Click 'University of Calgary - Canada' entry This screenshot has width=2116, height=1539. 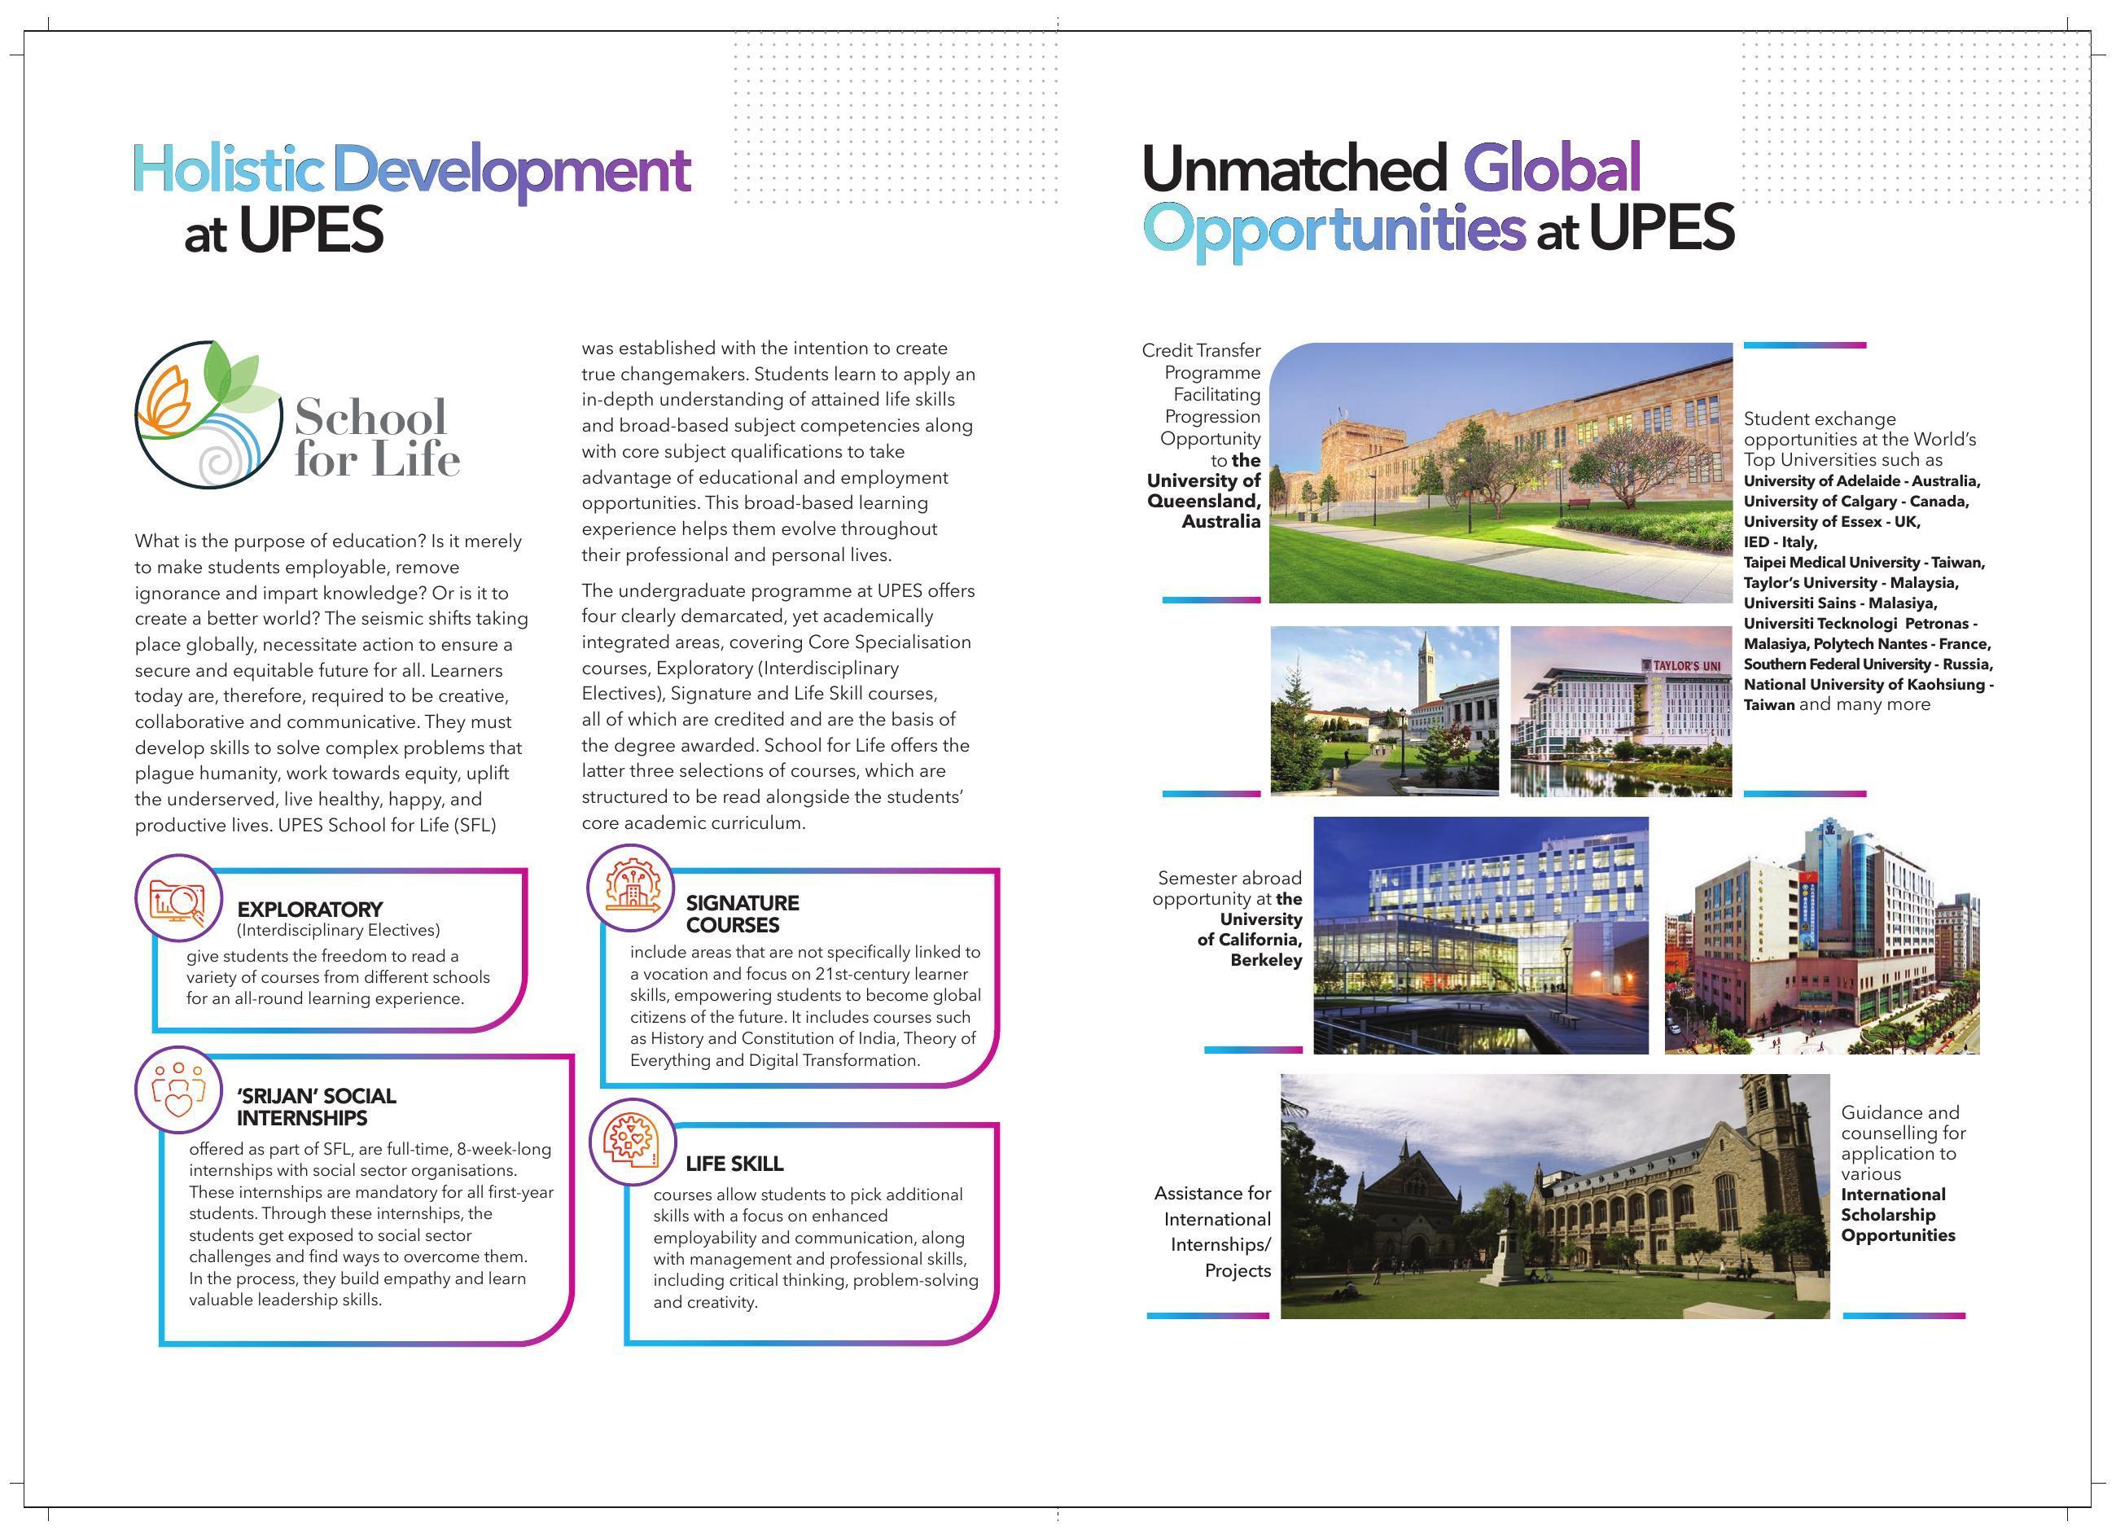(x=1856, y=502)
